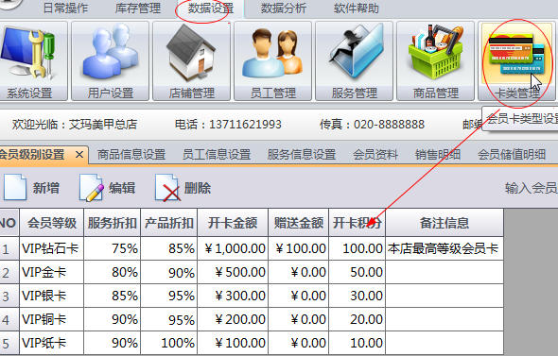The image size is (558, 356).
Task: Open 商品管理 shopping basket icon
Action: click(x=435, y=60)
